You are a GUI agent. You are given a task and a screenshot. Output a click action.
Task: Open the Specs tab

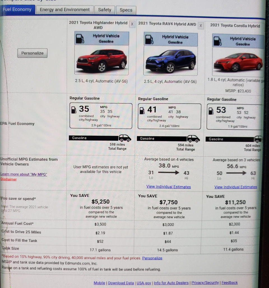[x=126, y=10]
